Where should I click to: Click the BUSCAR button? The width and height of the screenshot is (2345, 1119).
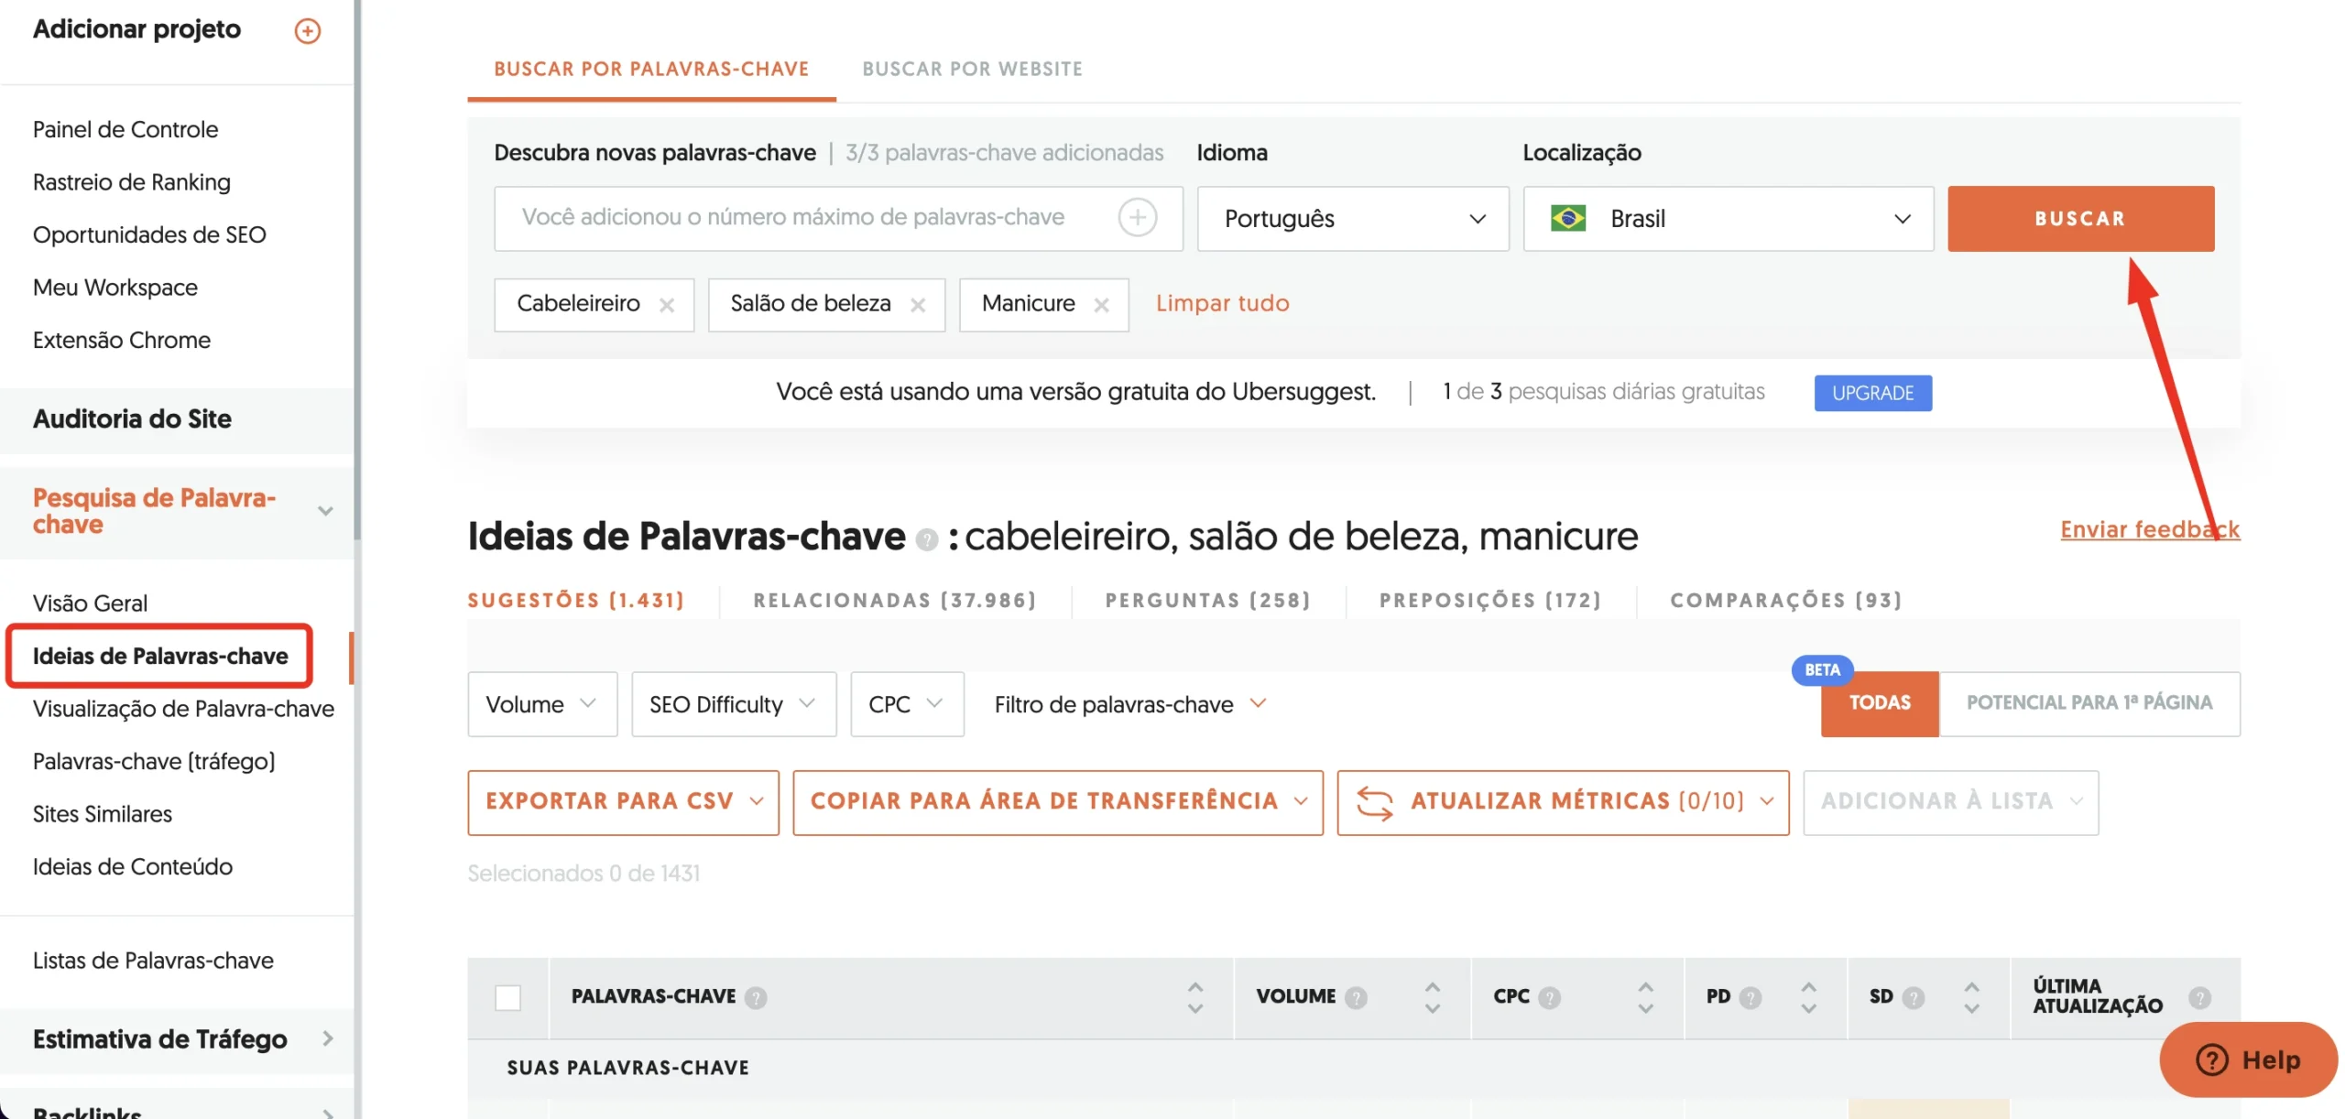click(2079, 218)
